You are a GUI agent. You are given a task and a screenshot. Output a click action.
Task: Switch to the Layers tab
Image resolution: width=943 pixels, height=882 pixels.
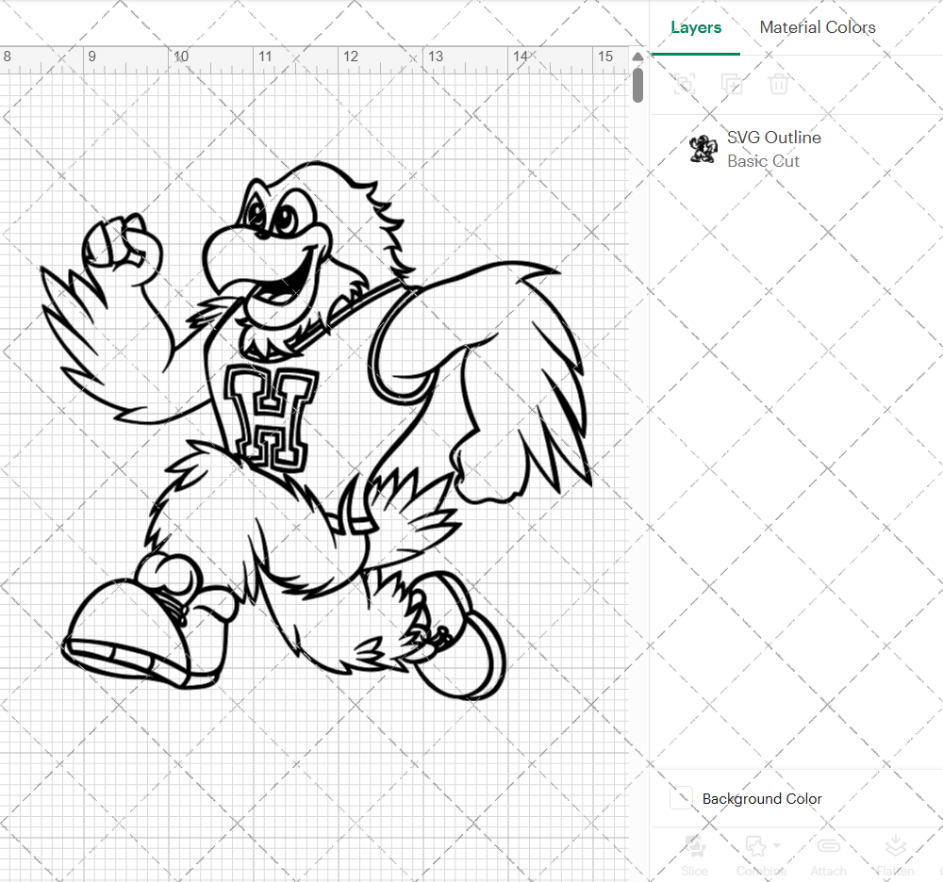696,27
